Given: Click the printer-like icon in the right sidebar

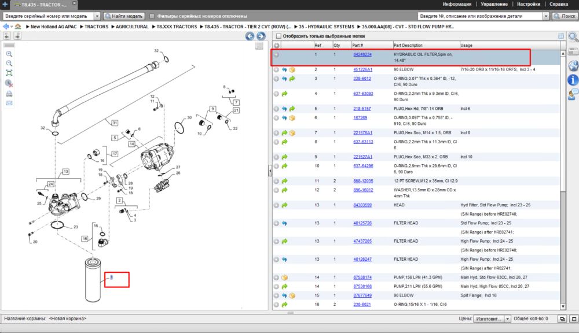Looking at the screenshot, I should pos(573,51).
